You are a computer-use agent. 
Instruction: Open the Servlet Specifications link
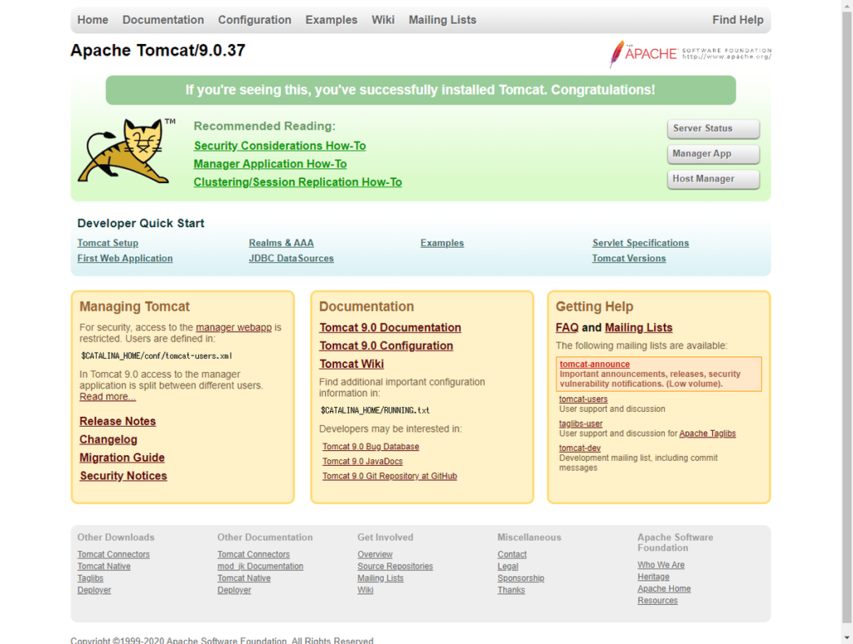pos(640,243)
